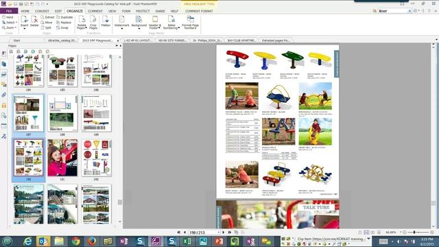Click the zoom in plus button

click(432, 233)
